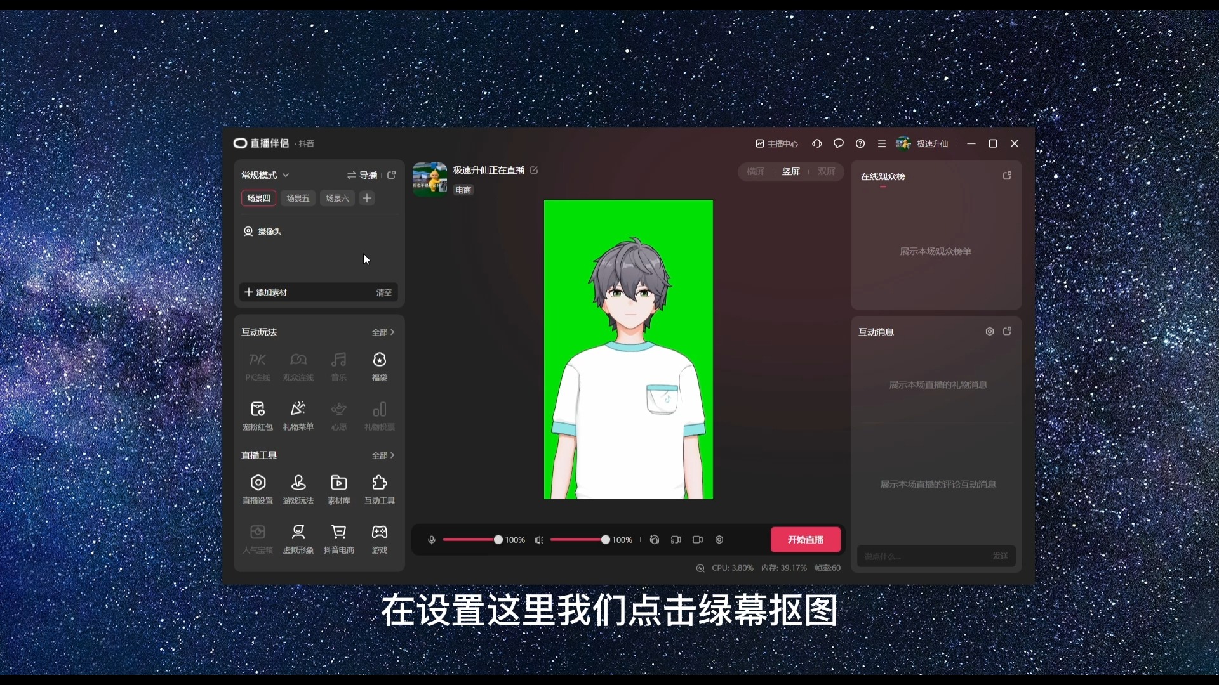Switch preview to 横屏 landscape mode

(755, 172)
